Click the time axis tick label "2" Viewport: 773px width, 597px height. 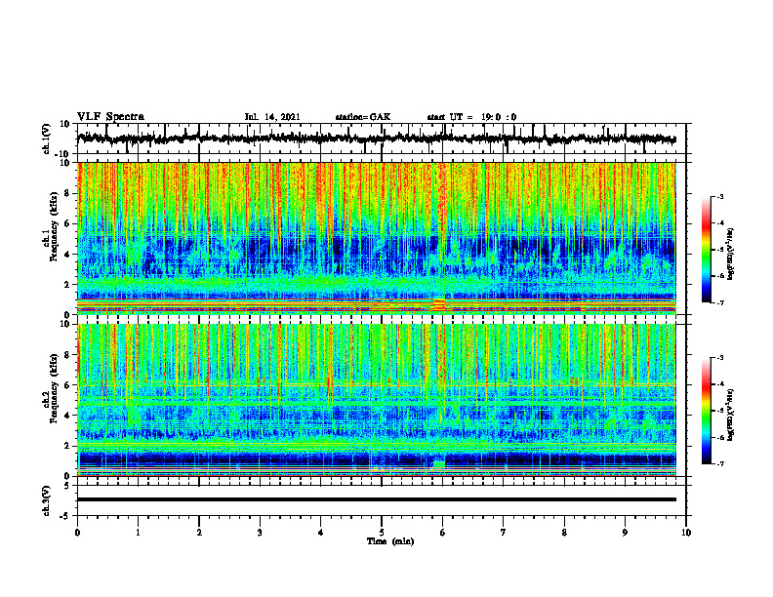(199, 533)
